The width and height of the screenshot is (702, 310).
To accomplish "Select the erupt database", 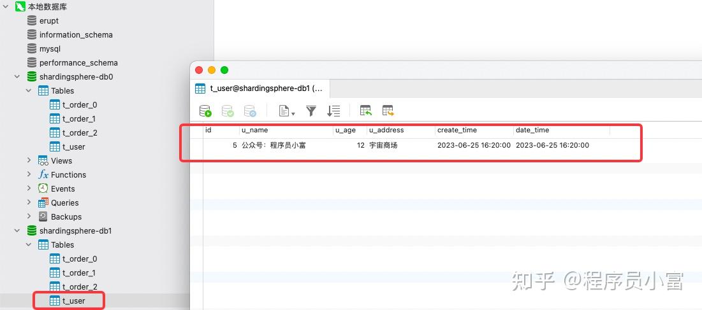I will coord(49,20).
